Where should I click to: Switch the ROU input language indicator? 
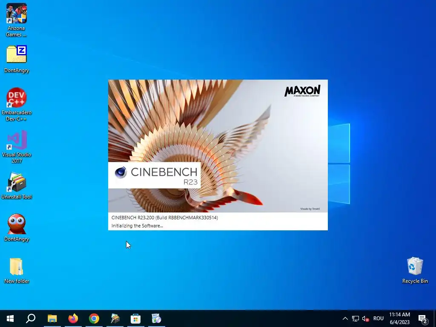(x=379, y=318)
